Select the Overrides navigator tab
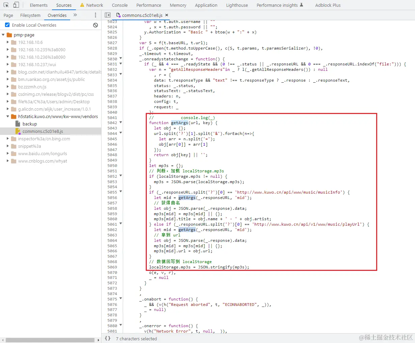The image size is (415, 343). [57, 15]
